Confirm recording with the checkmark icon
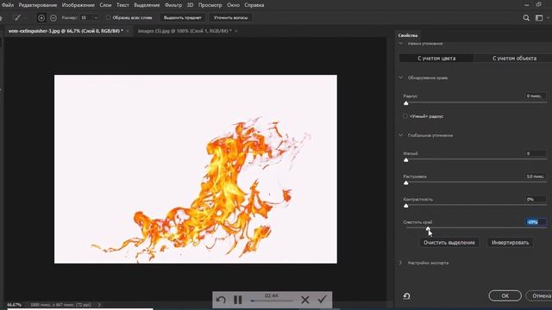Screen dimensions: 552x310 (322, 300)
